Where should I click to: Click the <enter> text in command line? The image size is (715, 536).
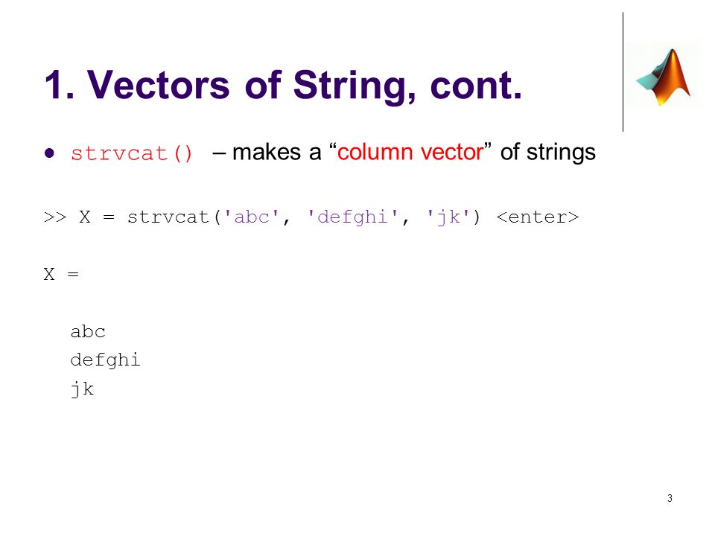click(538, 217)
